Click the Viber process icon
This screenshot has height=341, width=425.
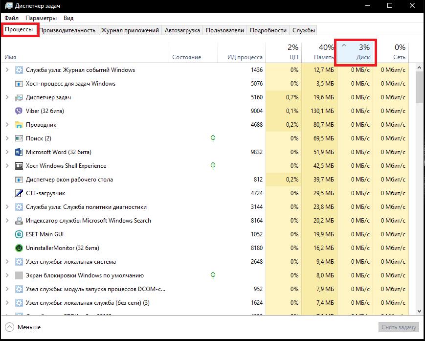(x=19, y=111)
